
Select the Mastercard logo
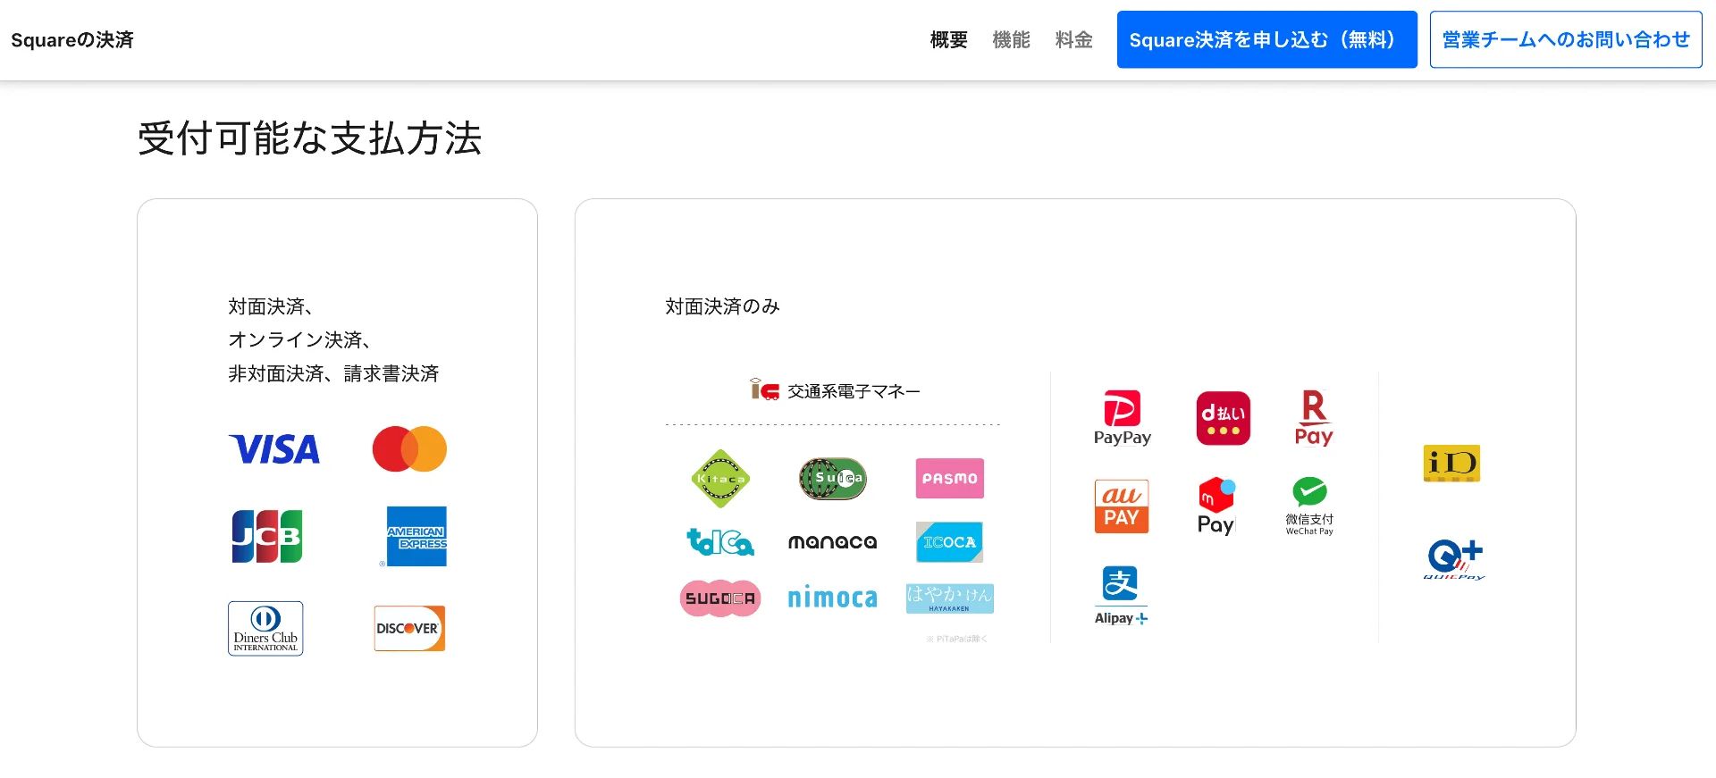tap(409, 449)
